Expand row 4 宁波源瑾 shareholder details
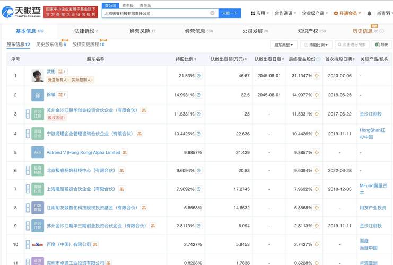The image size is (393, 265). click(x=28, y=134)
